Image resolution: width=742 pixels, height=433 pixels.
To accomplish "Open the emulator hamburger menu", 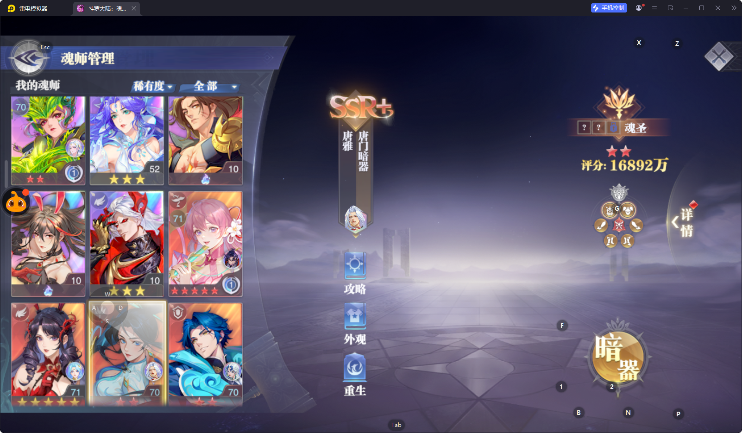I will (x=654, y=8).
